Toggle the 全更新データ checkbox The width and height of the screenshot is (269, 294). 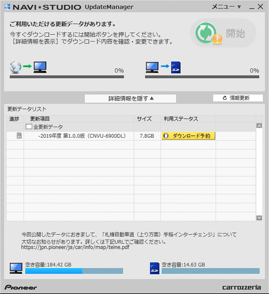point(29,126)
